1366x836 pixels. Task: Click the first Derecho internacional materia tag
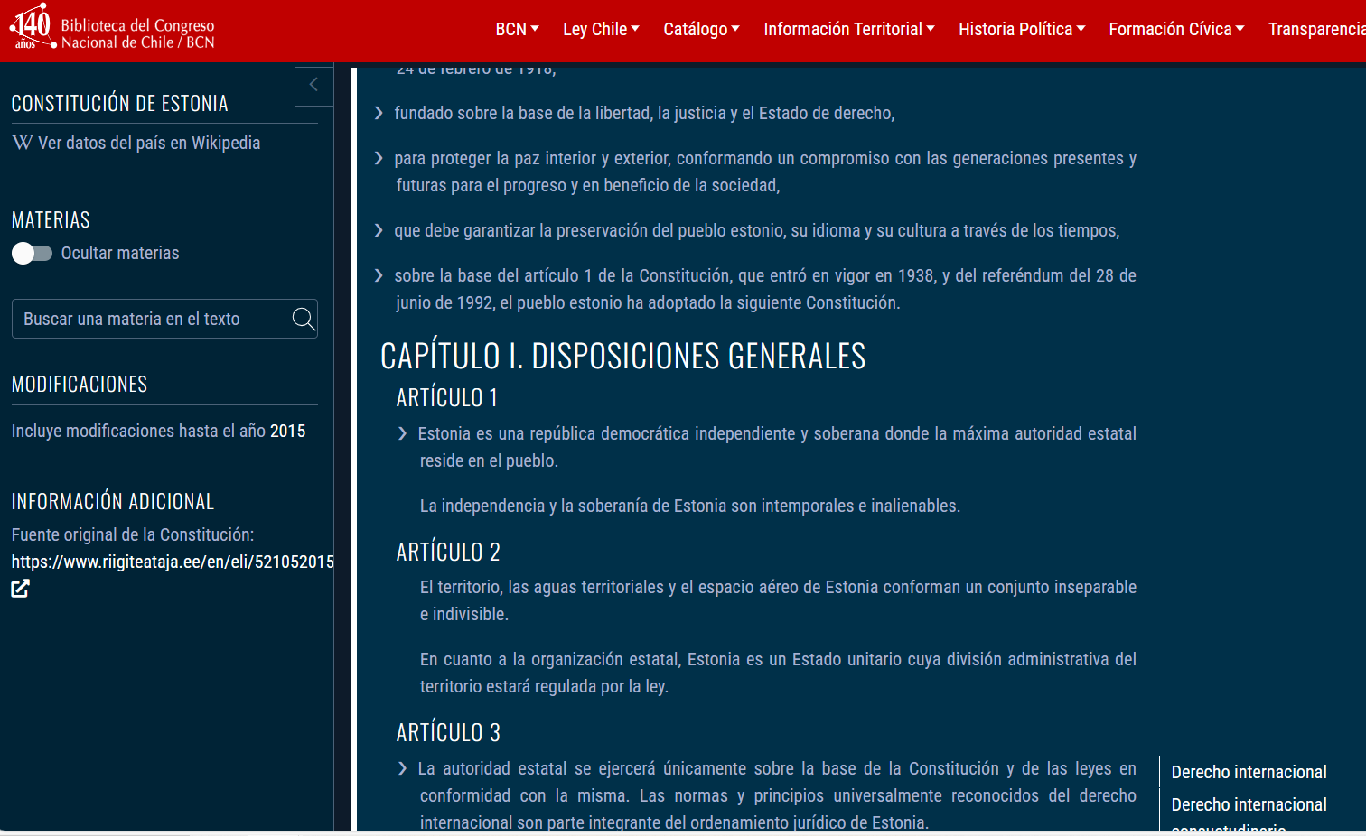pos(1249,772)
